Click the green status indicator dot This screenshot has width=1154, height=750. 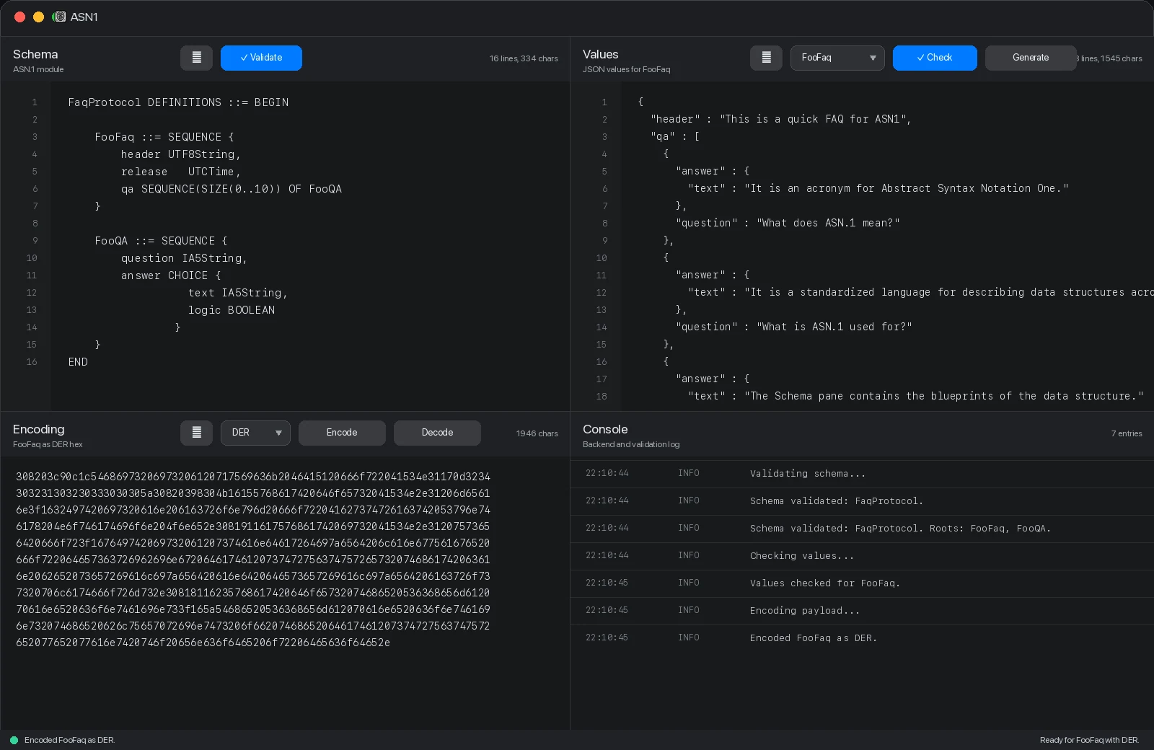[14, 740]
